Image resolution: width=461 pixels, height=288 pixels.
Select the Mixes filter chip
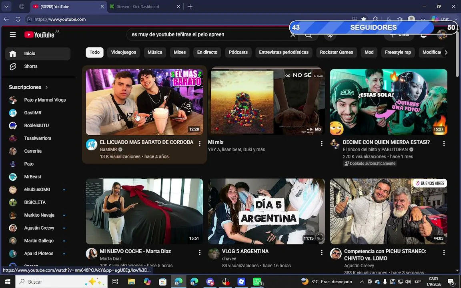tap(180, 52)
